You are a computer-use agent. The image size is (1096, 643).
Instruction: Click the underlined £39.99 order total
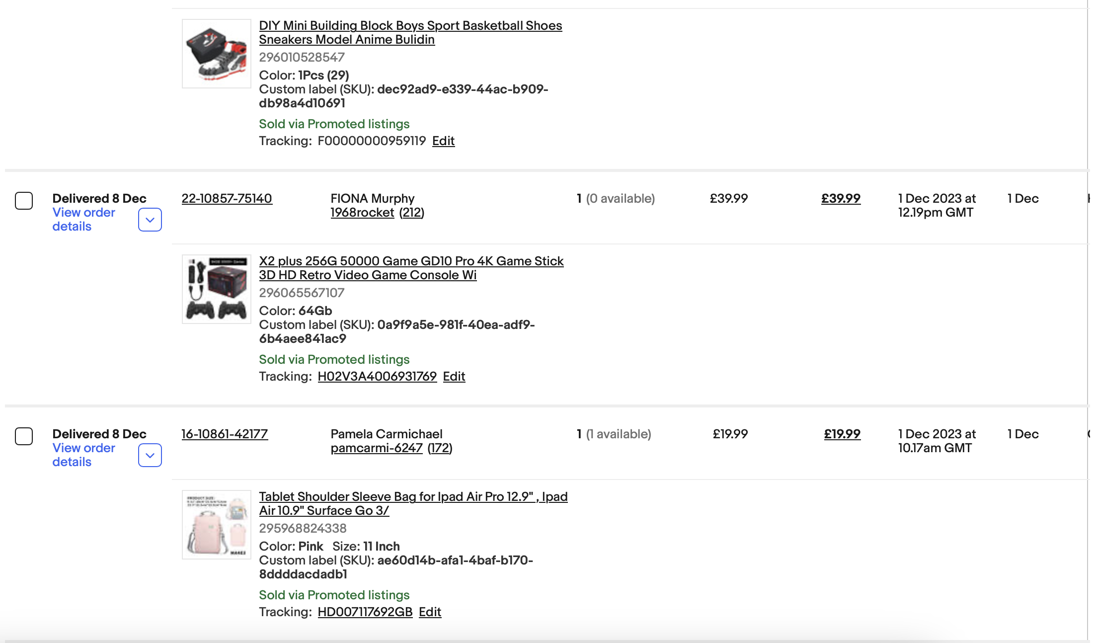point(841,198)
